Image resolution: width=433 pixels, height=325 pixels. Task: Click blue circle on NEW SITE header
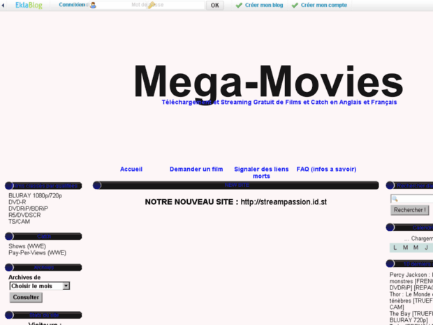point(97,186)
